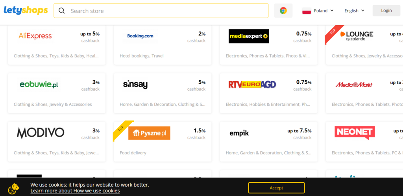Click the search magnifier icon
Screen dimensions: 403x196
coord(62,11)
